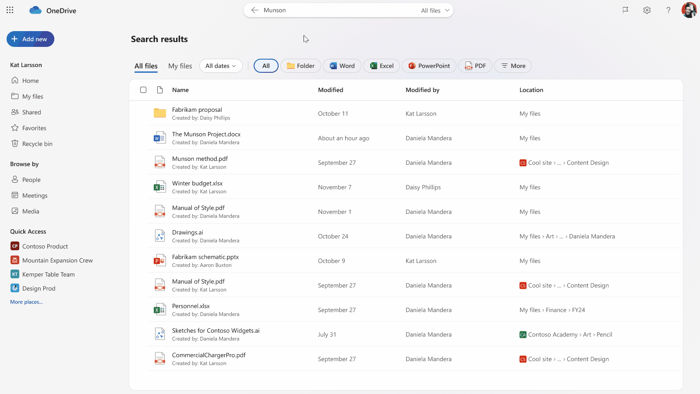This screenshot has width=700, height=394.
Task: Click into the Munson search field
Action: [337, 10]
